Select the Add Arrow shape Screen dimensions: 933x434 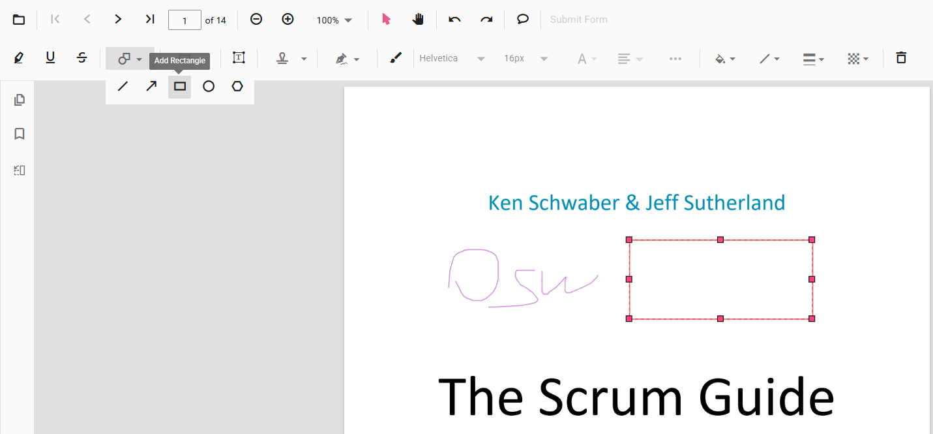pyautogui.click(x=151, y=86)
